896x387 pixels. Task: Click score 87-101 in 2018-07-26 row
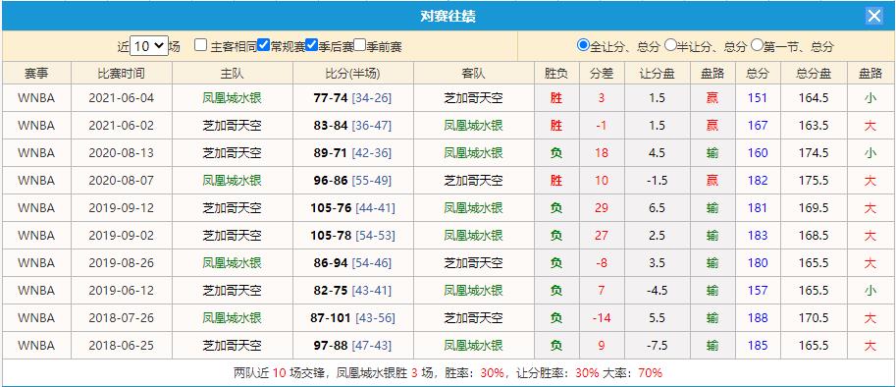[331, 318]
